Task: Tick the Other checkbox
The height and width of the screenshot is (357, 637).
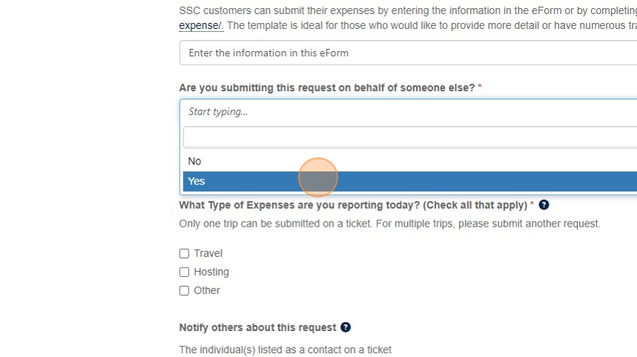Action: (184, 290)
